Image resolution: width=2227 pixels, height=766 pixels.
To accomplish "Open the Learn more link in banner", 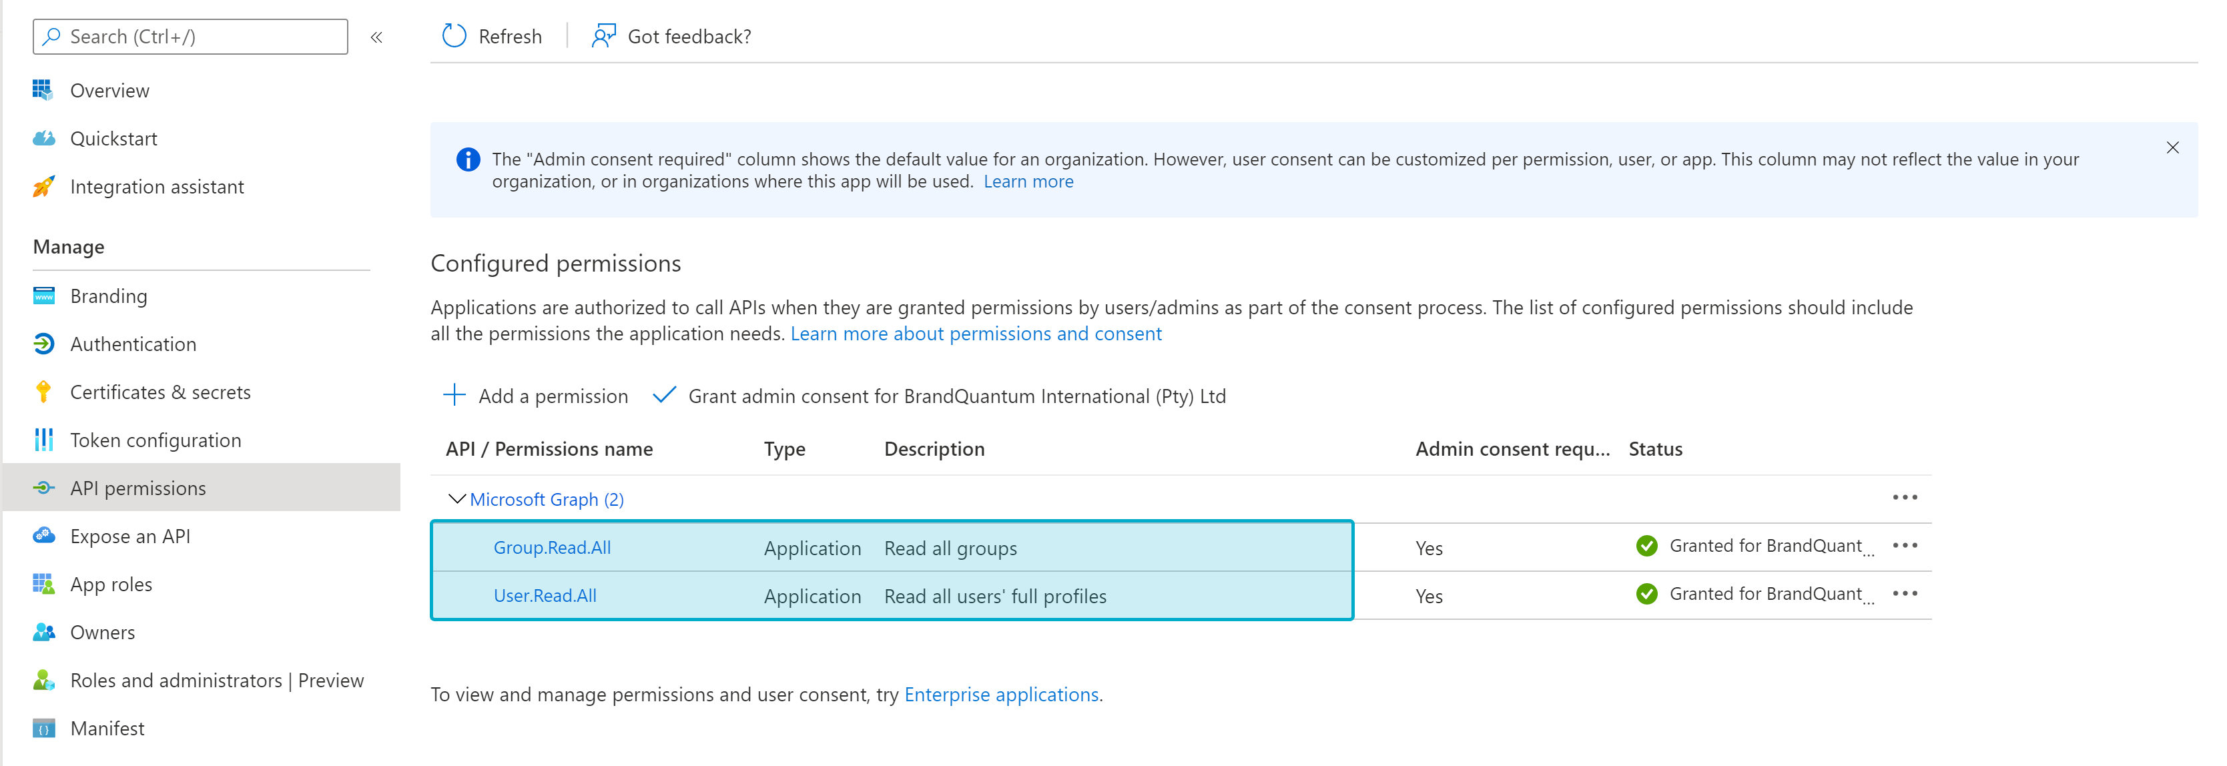I will (x=1028, y=181).
